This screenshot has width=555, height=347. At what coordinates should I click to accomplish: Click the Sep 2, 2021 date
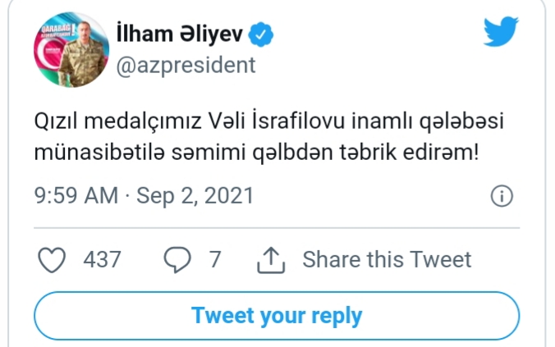[195, 197]
